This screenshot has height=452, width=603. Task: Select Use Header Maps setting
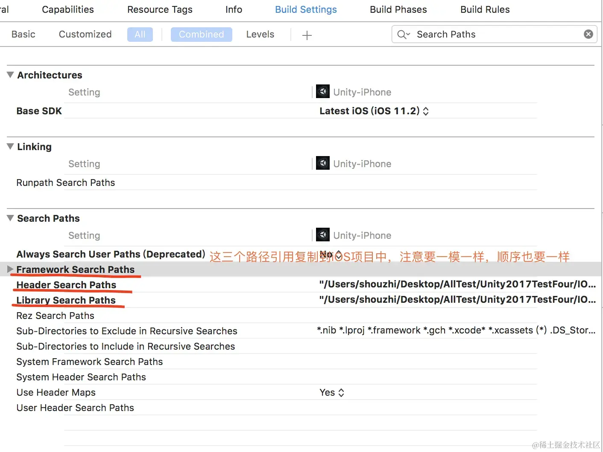click(56, 392)
